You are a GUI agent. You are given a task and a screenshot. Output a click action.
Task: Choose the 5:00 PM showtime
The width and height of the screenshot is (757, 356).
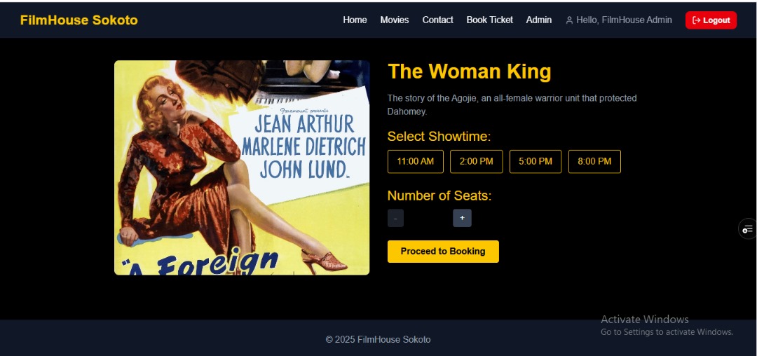point(536,162)
